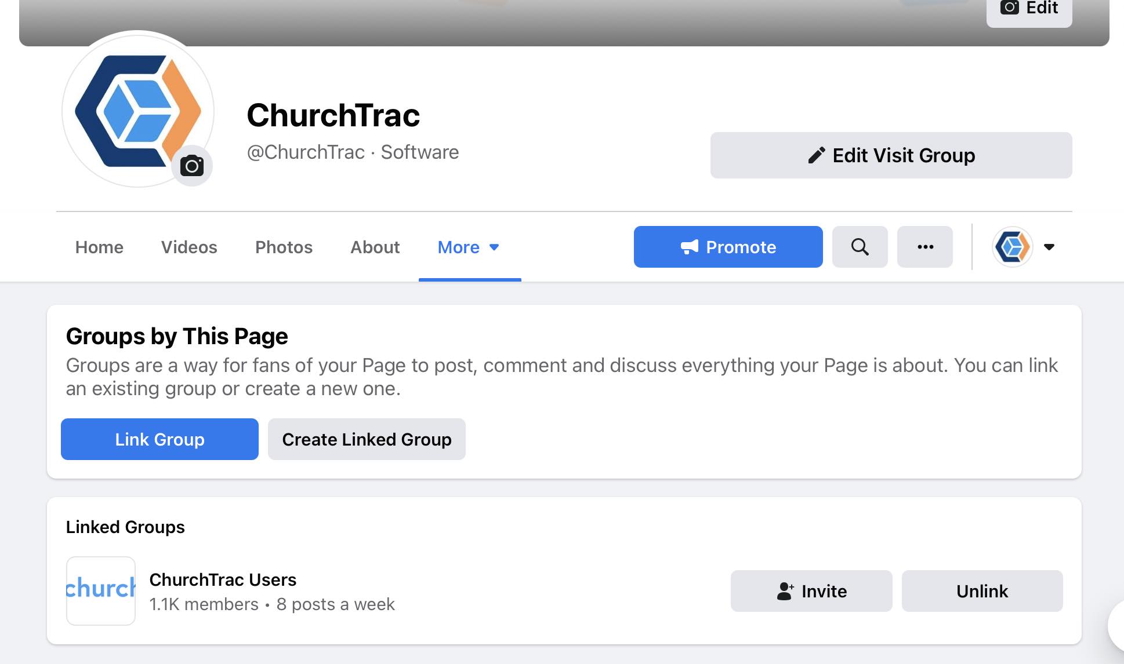Open the three-dots options menu

pos(925,247)
